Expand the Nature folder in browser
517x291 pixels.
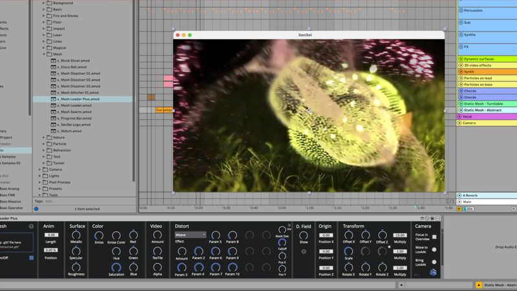click(45, 137)
